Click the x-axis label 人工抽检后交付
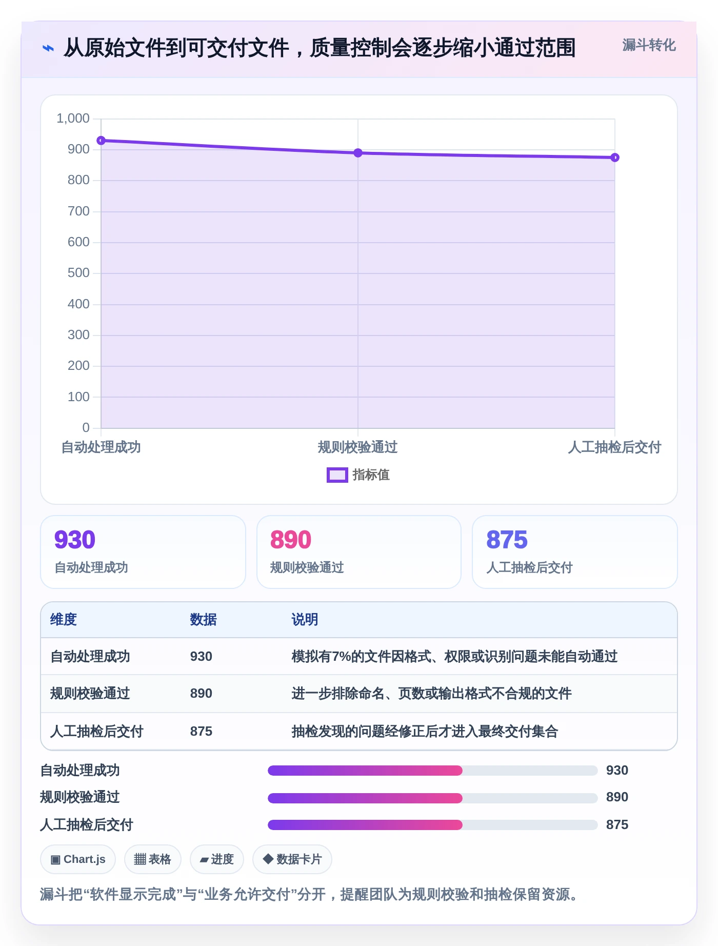This screenshot has width=718, height=946. tap(614, 447)
